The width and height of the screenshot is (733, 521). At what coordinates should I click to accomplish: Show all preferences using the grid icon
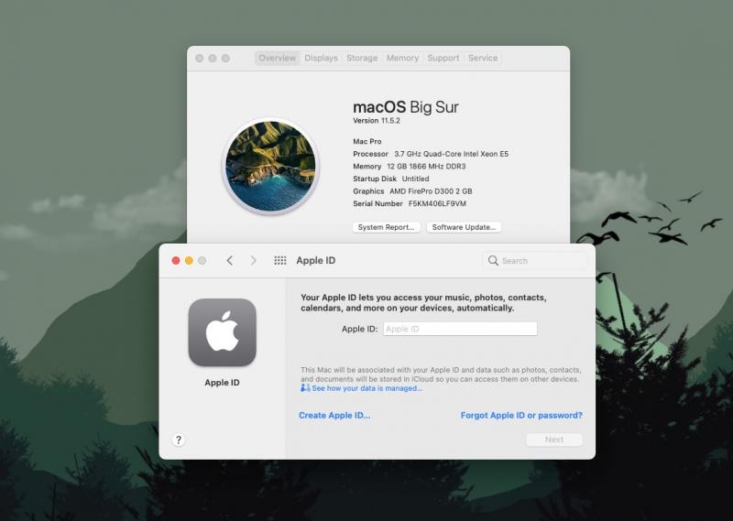(x=280, y=260)
